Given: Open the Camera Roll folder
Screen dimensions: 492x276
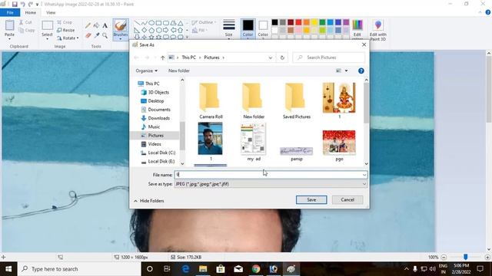Looking at the screenshot, I should click(211, 100).
